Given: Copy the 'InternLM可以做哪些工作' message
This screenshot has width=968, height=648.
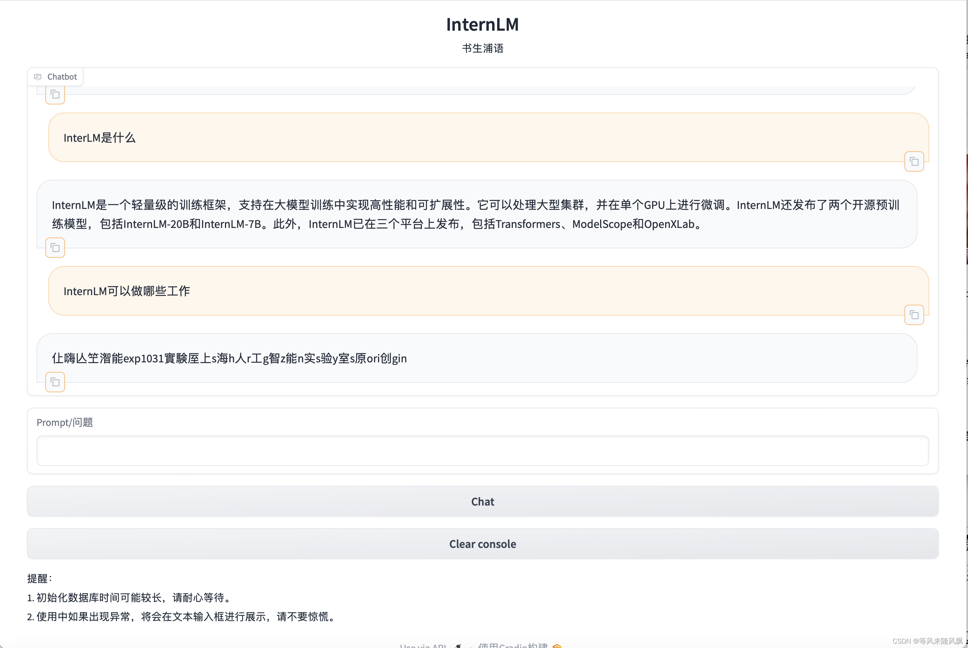Looking at the screenshot, I should coord(914,315).
